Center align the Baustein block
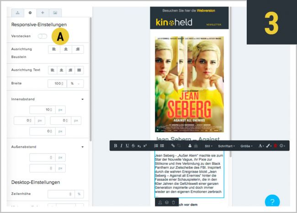This screenshot has height=213, width=297. coord(66,50)
